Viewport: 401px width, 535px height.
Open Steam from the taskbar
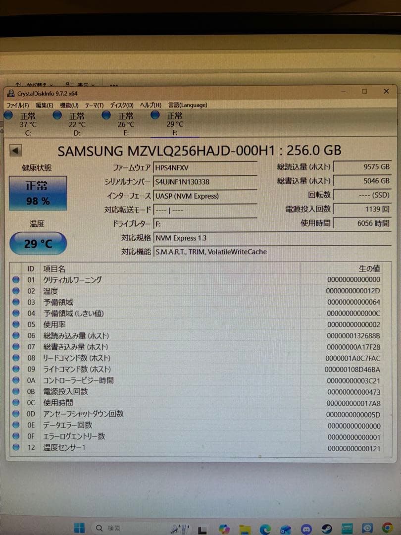(x=327, y=529)
